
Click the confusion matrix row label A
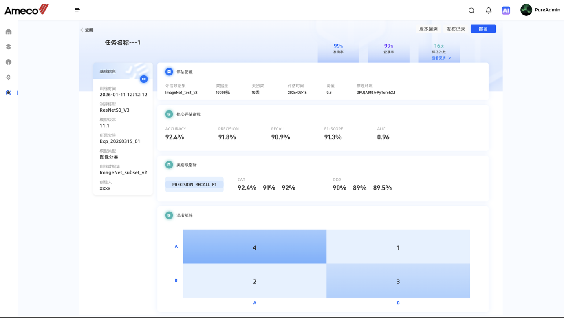176,247
